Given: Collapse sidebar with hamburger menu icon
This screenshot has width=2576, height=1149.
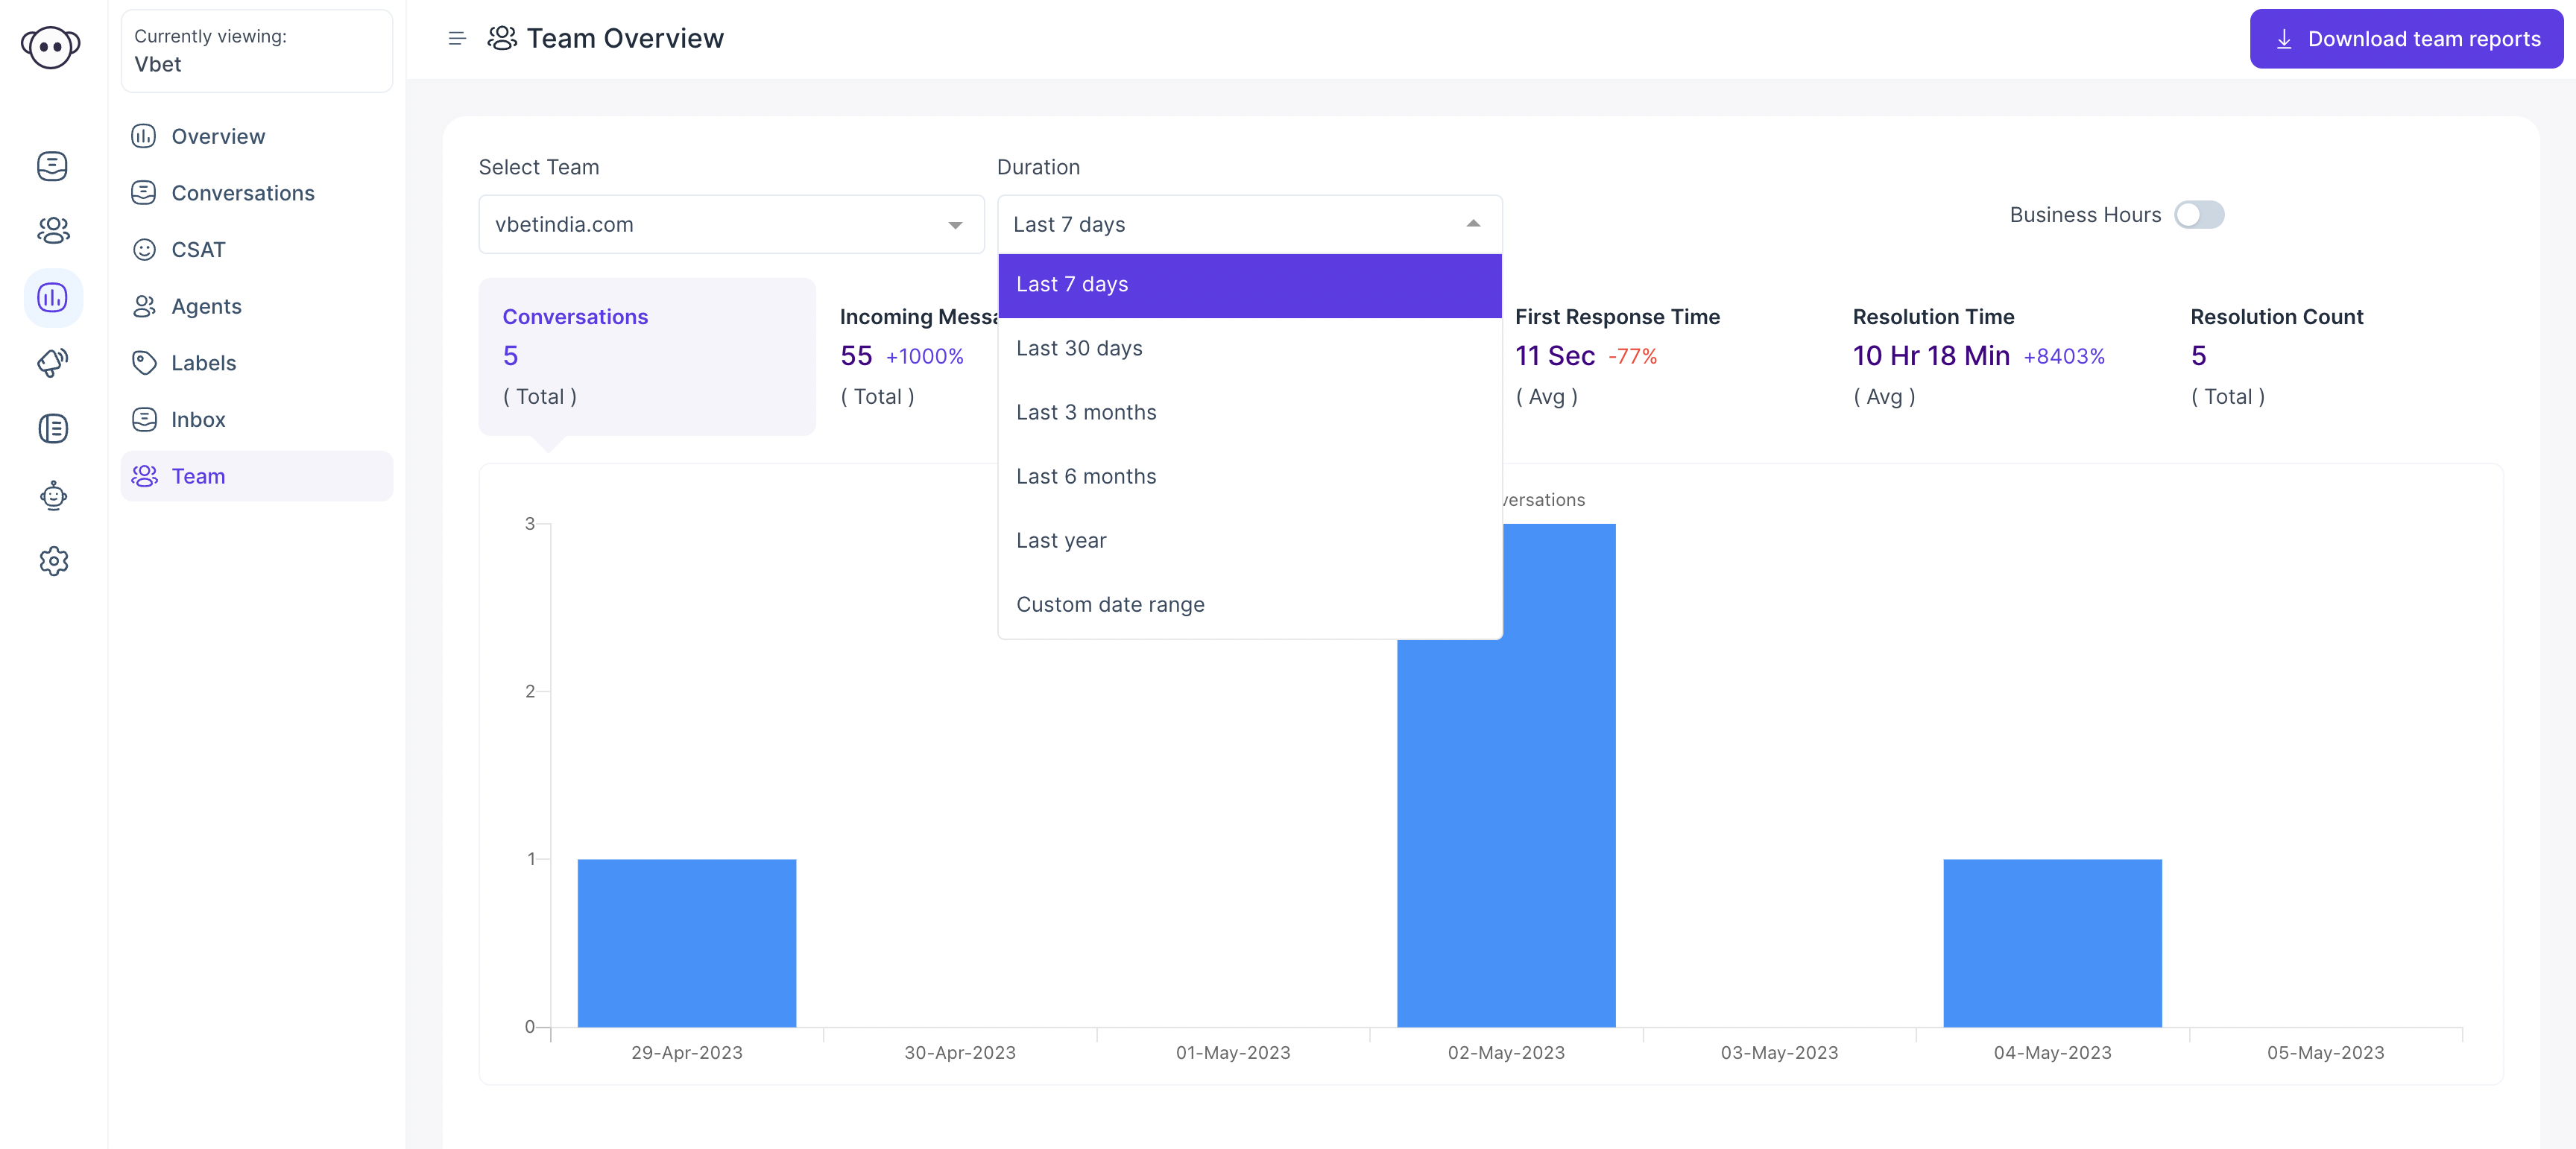Looking at the screenshot, I should coord(456,38).
